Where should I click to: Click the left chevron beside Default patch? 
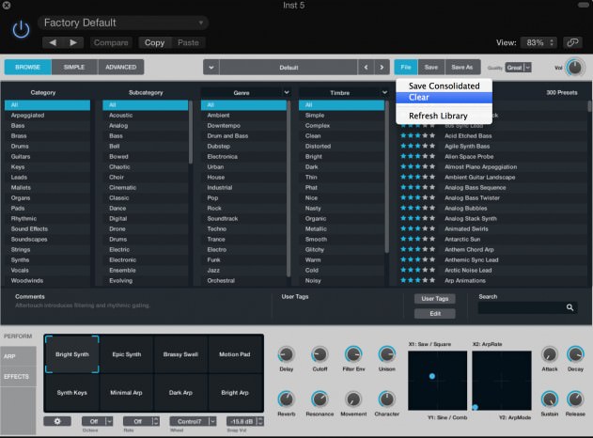366,68
